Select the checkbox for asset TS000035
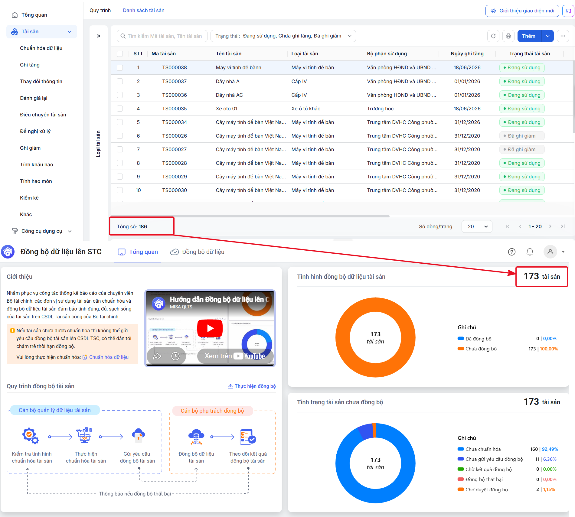The width and height of the screenshot is (575, 517). [120, 109]
